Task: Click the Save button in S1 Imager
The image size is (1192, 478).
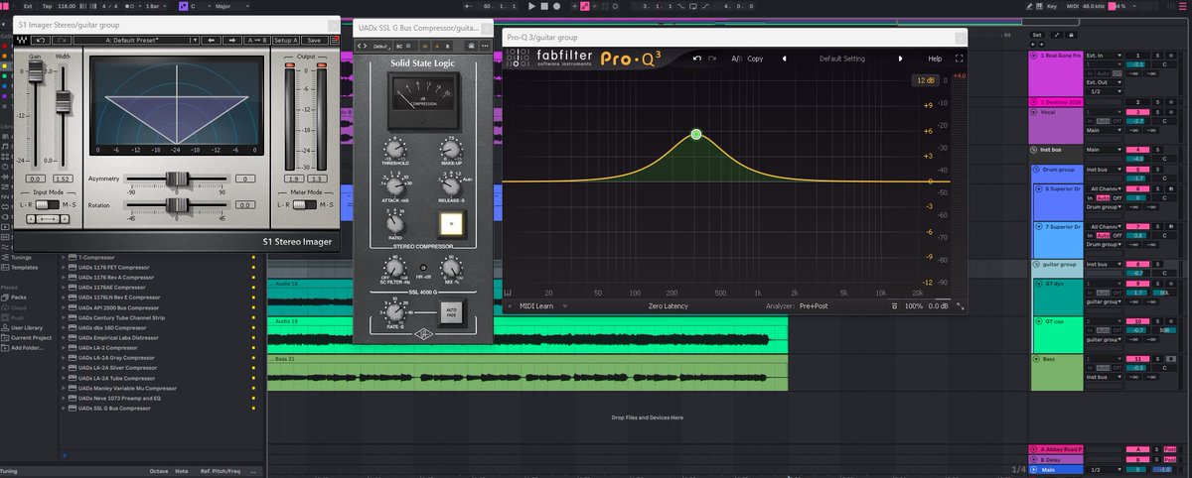Action: pyautogui.click(x=314, y=41)
